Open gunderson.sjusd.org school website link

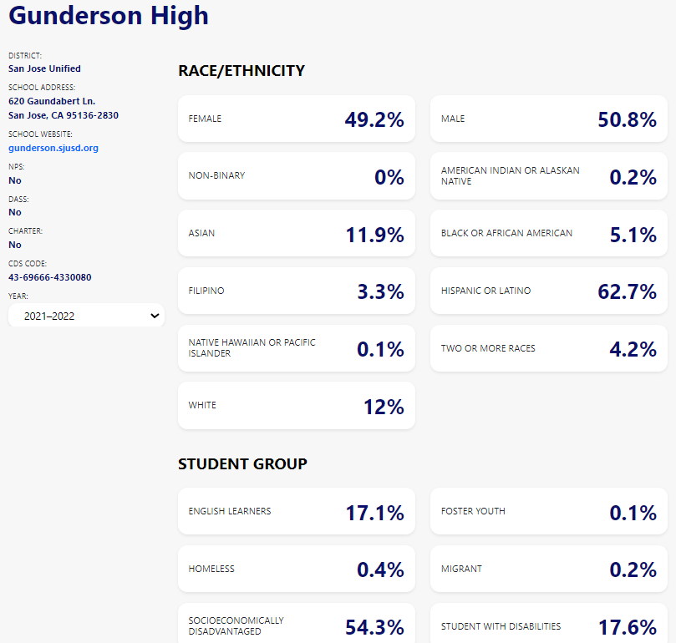coord(53,148)
